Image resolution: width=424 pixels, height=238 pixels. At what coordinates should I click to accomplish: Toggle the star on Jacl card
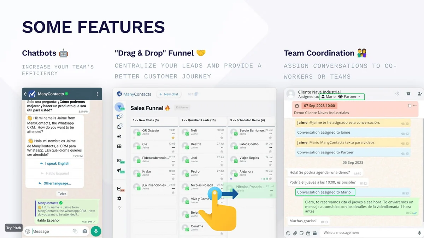pos(222,165)
